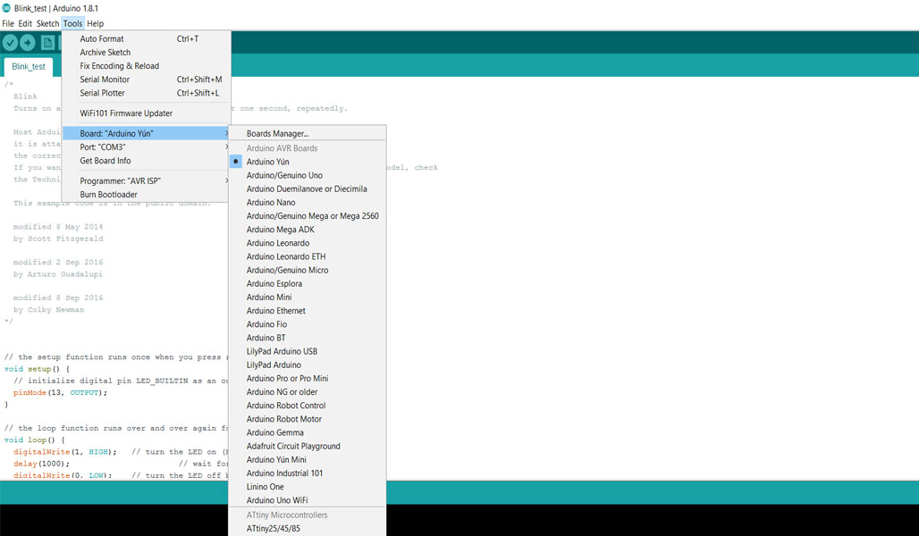Select LilyPad Arduino USB board
Screen dimensions: 919x536
pos(308,351)
